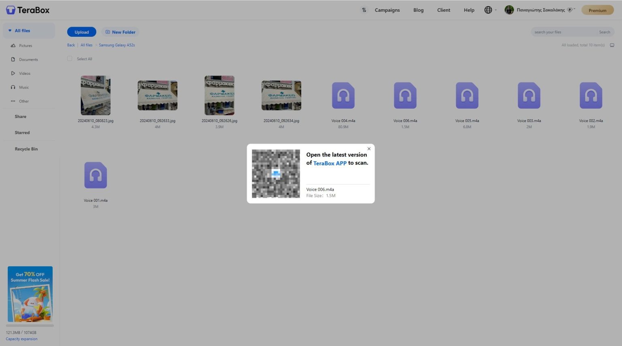622x346 pixels.
Task: Click the Upload button
Action: [81, 32]
